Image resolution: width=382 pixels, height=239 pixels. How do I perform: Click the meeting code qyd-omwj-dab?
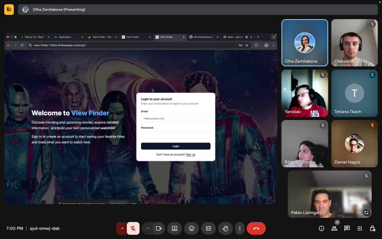[x=44, y=228]
